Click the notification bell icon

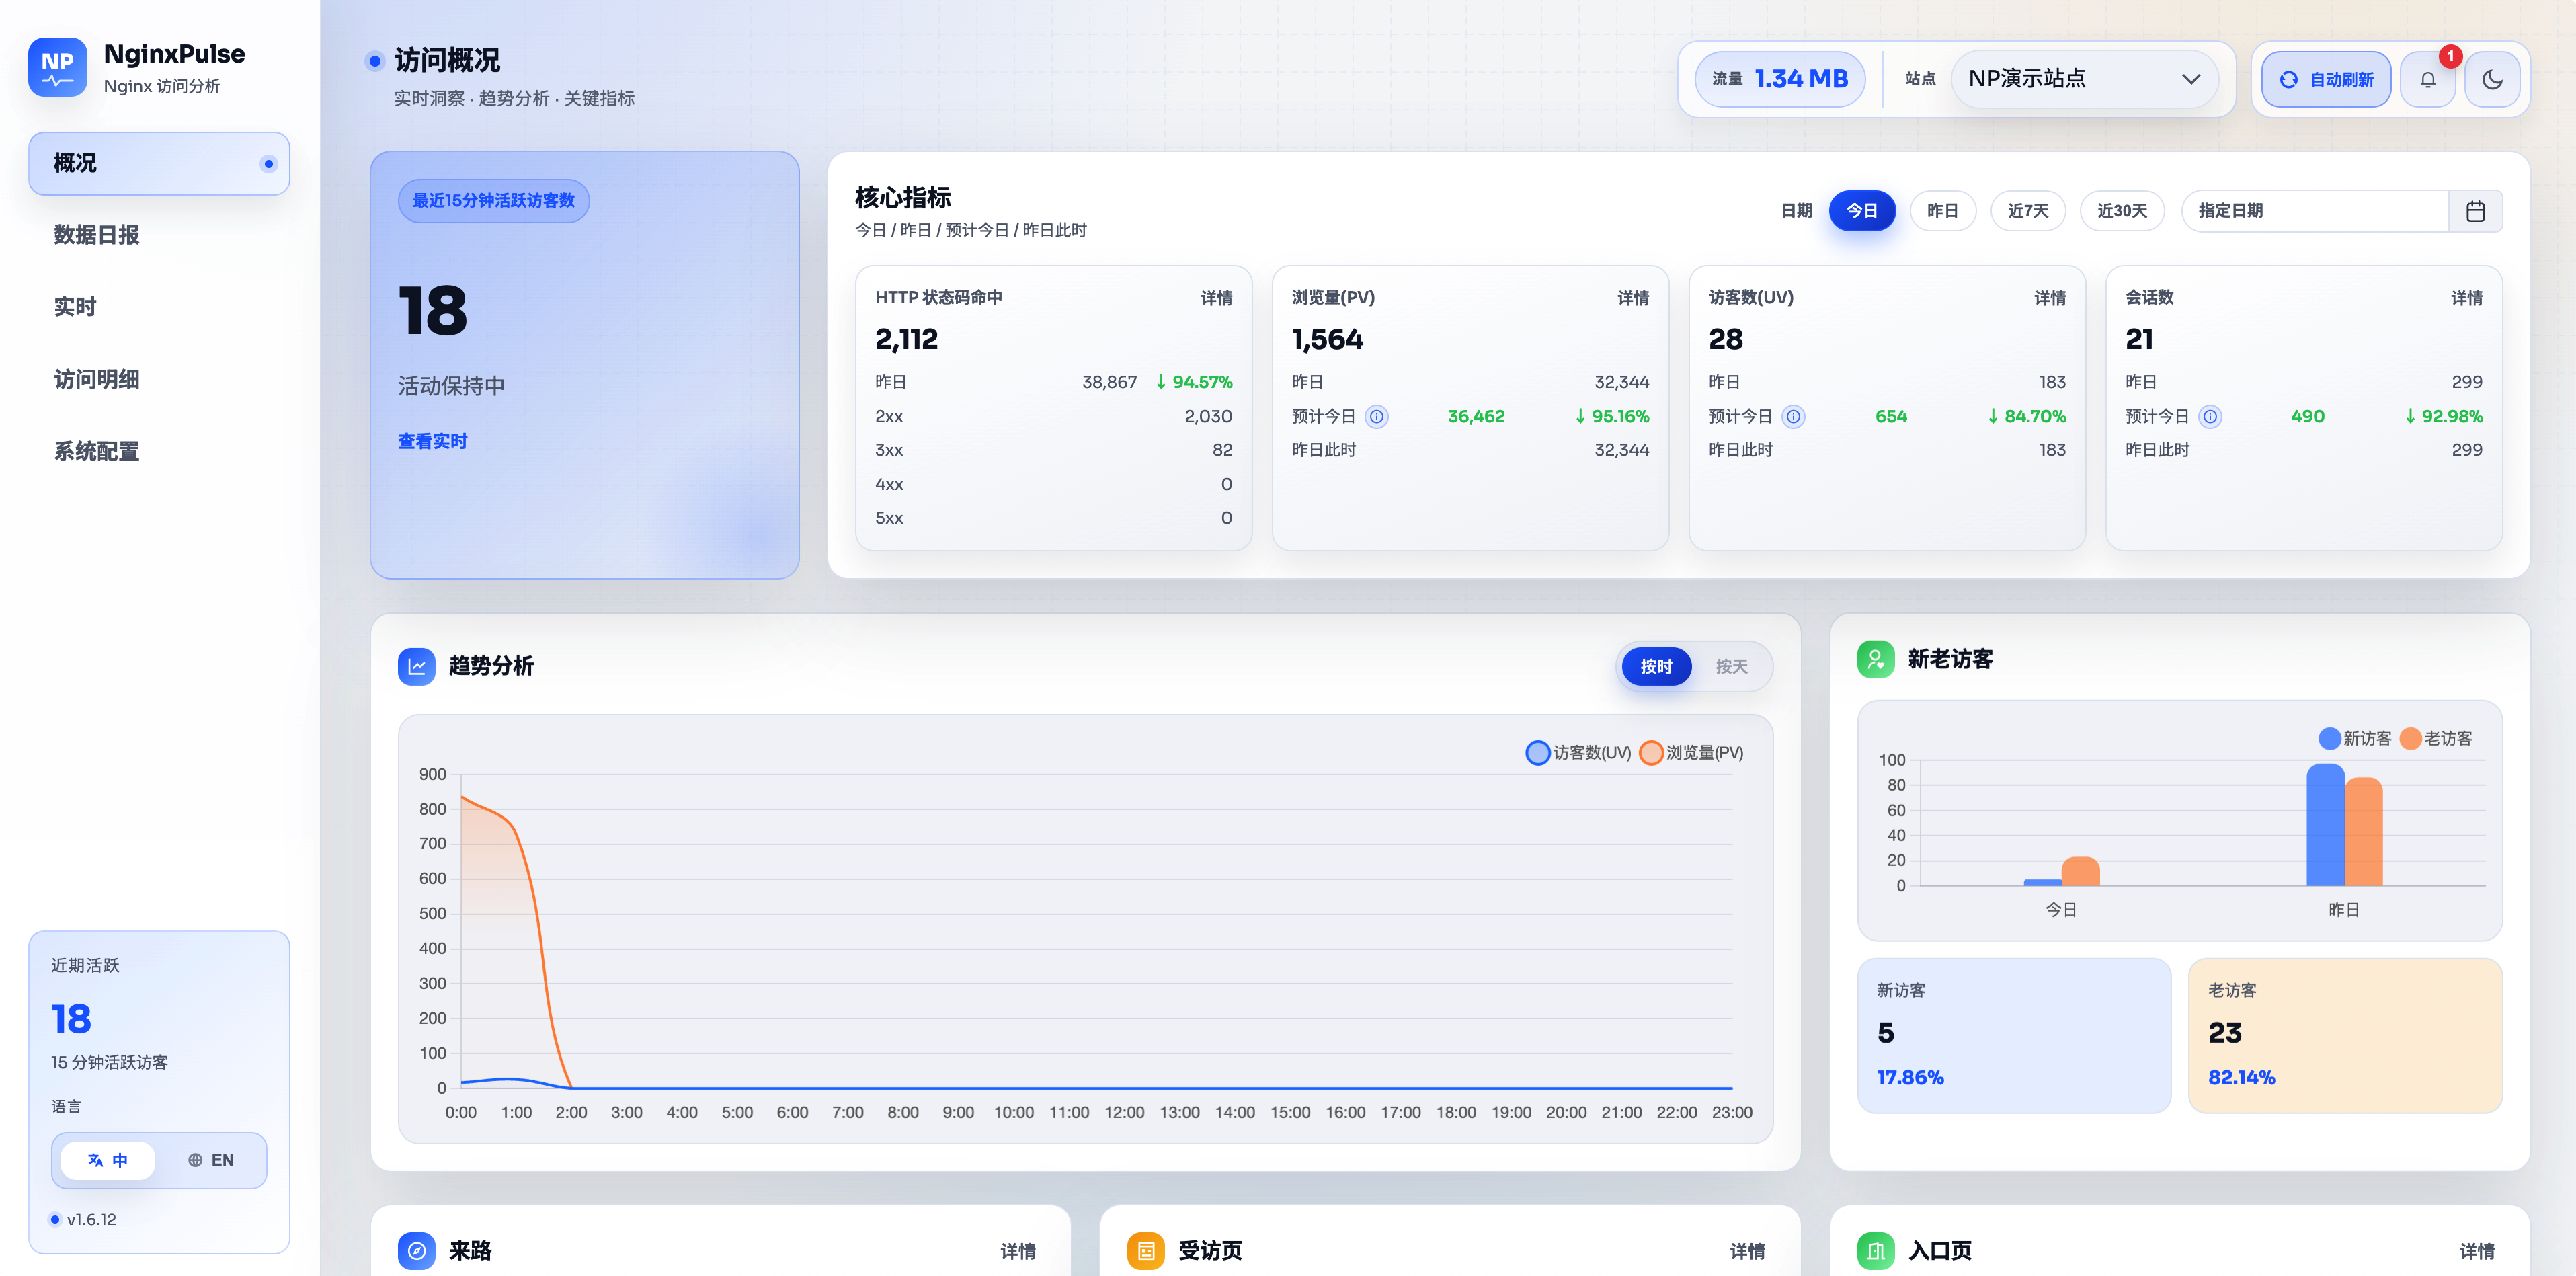click(2427, 80)
